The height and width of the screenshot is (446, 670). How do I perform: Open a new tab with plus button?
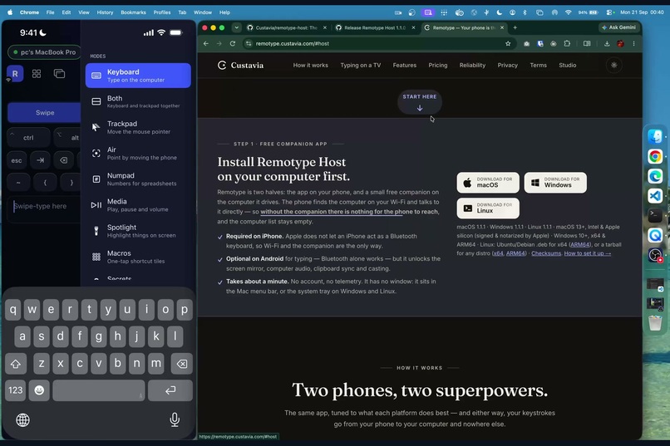point(515,27)
